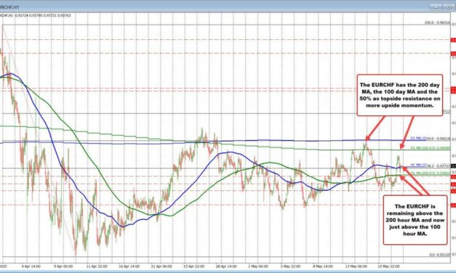Click the 15 May 22:00 time axis label
The image size is (456, 273).
pyautogui.click(x=388, y=266)
